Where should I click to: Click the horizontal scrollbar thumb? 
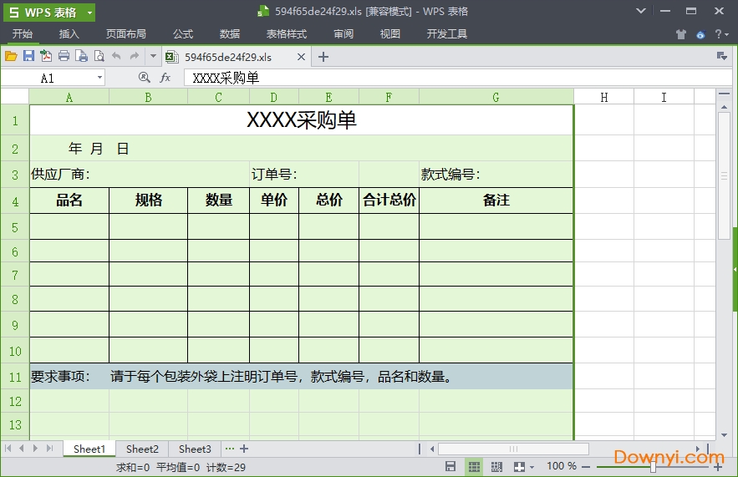click(x=513, y=449)
